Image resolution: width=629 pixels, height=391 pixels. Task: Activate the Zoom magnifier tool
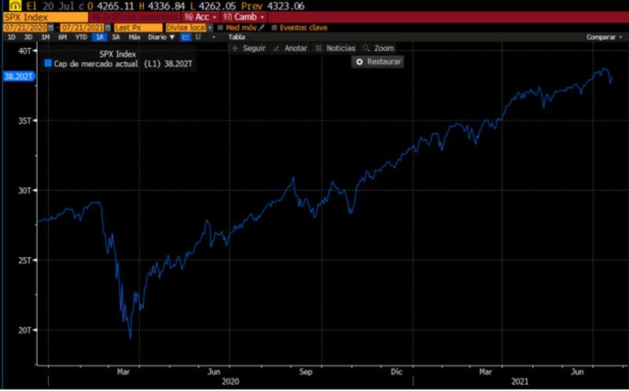click(379, 48)
